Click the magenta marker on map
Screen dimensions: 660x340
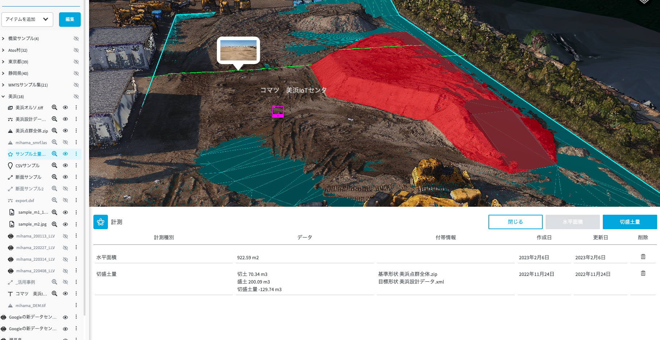(x=278, y=112)
